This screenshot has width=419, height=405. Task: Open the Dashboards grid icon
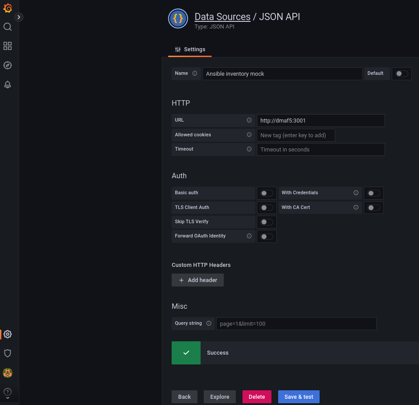[x=8, y=46]
